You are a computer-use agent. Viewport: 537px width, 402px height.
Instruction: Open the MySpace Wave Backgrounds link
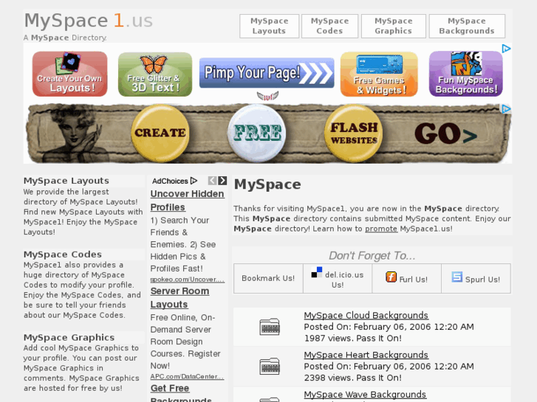[365, 394]
